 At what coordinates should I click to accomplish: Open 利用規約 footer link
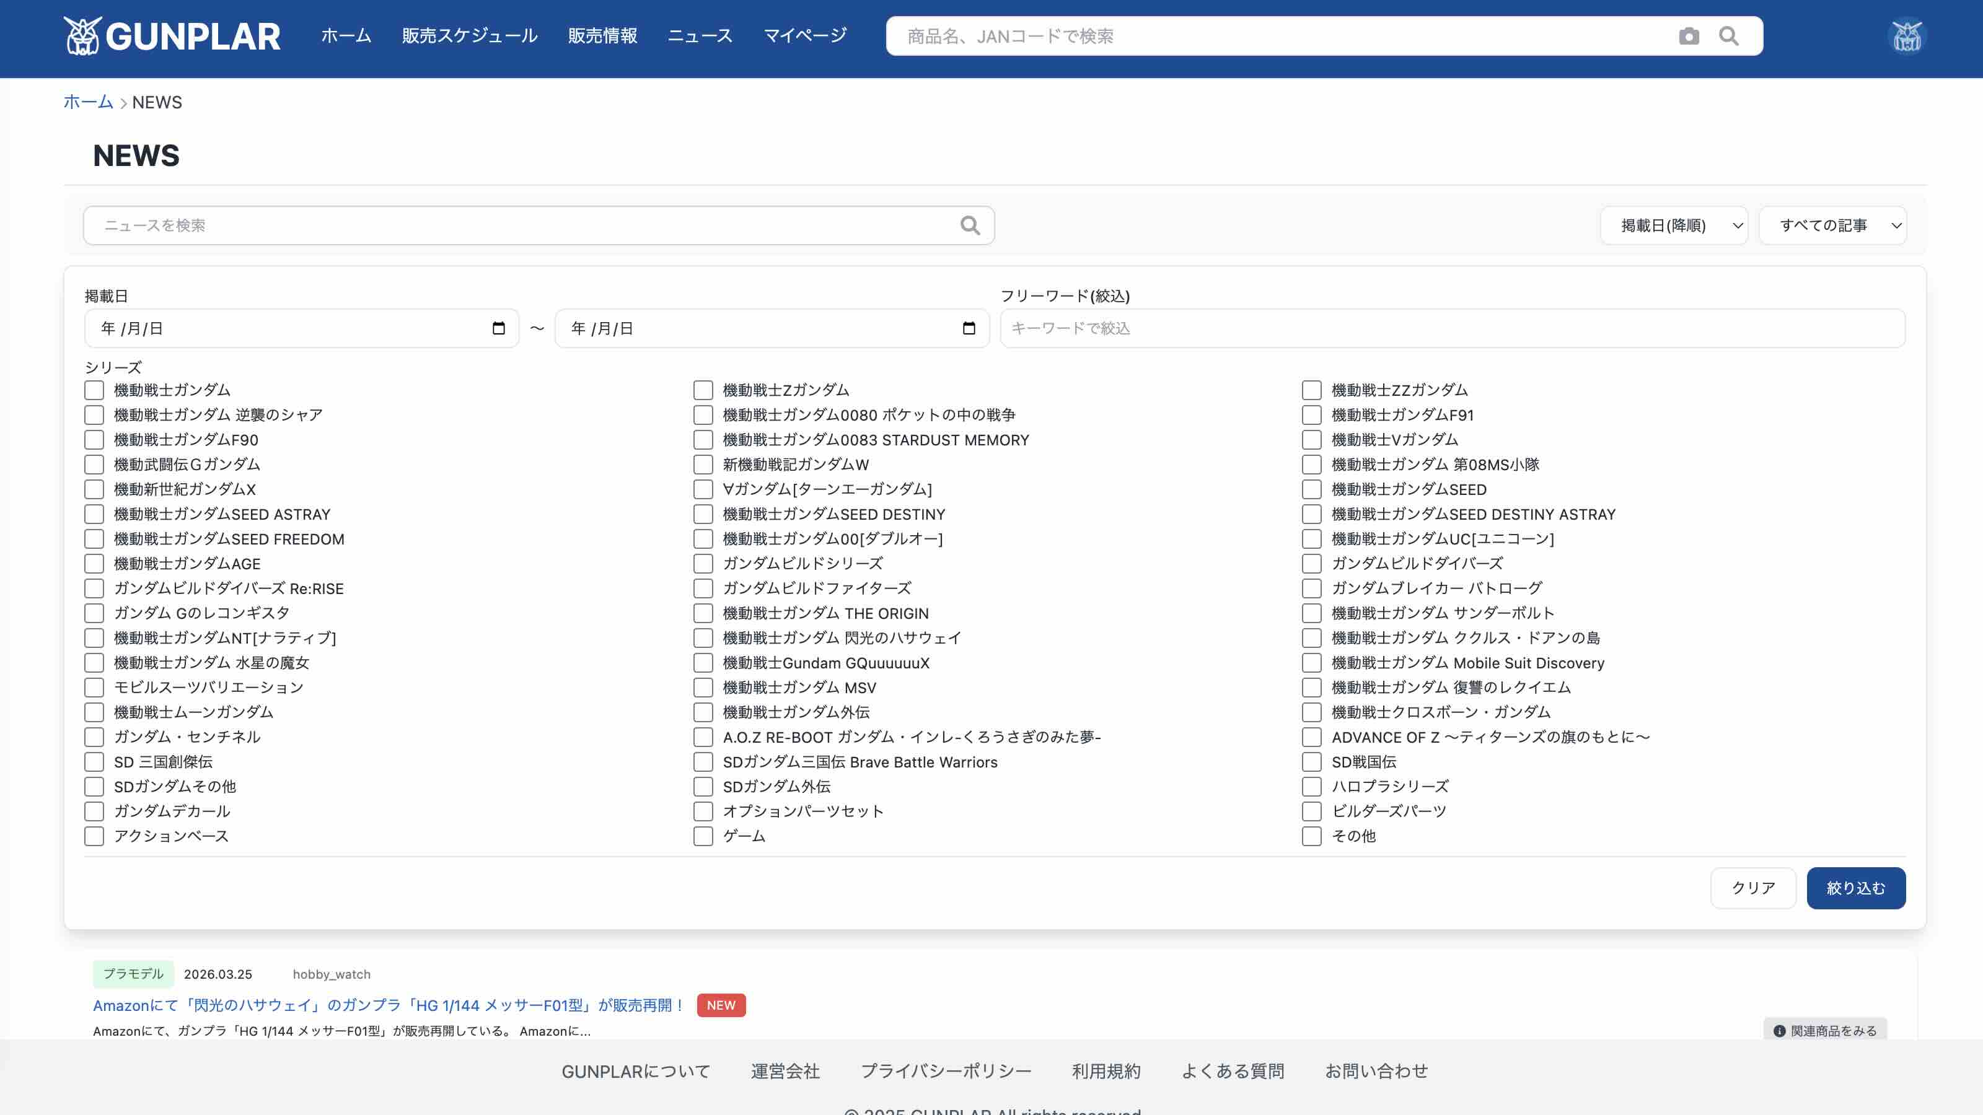[1106, 1071]
